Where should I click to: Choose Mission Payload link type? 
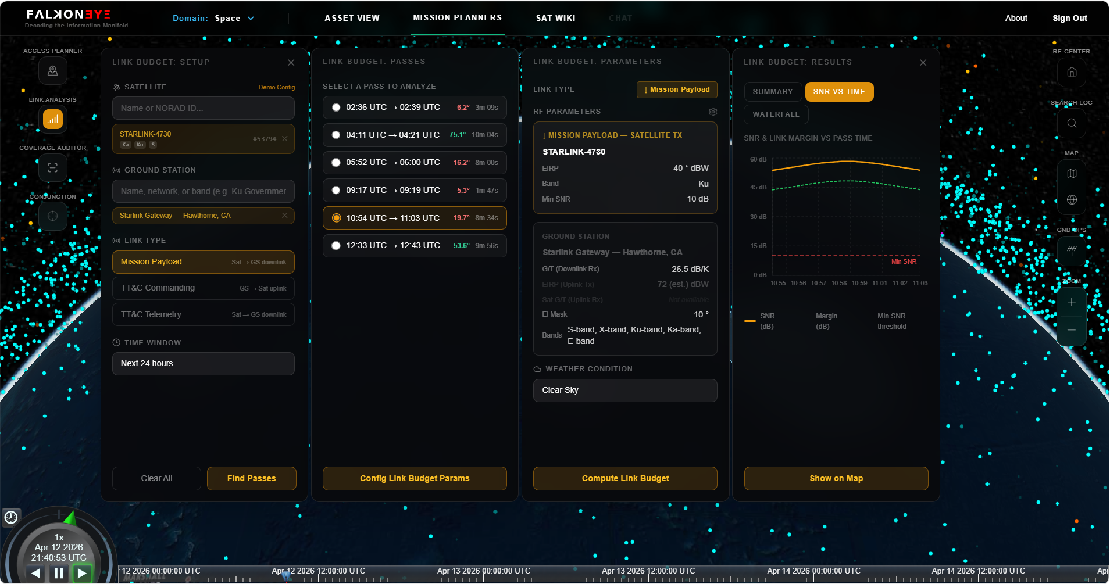click(x=204, y=262)
